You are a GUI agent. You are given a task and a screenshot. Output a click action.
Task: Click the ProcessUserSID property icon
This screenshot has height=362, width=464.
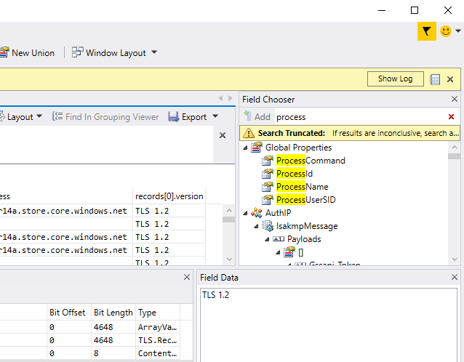268,200
